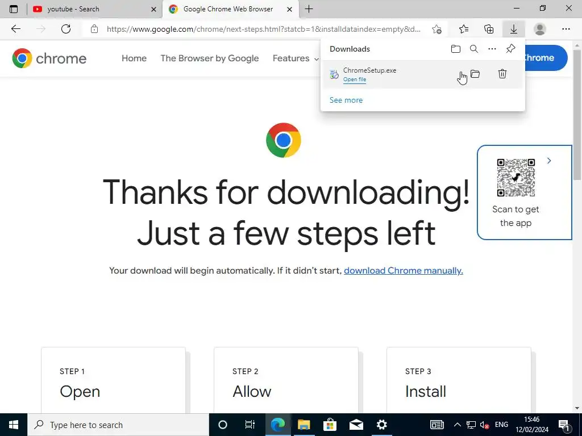The image size is (582, 436).
Task: Expand the Features dropdown menu
Action: click(296, 58)
